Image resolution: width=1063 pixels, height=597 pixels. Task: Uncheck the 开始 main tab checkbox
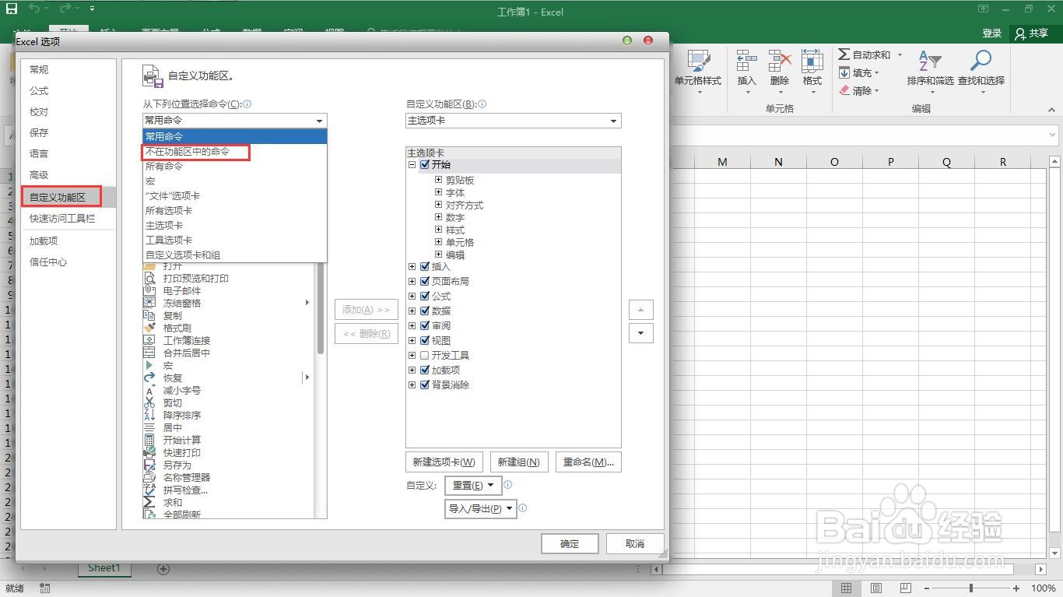pos(424,164)
